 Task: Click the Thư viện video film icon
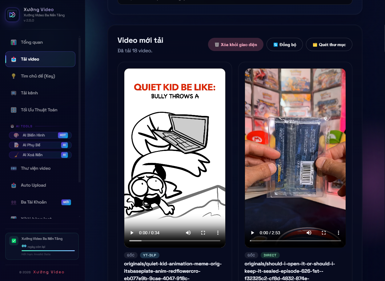click(x=14, y=168)
